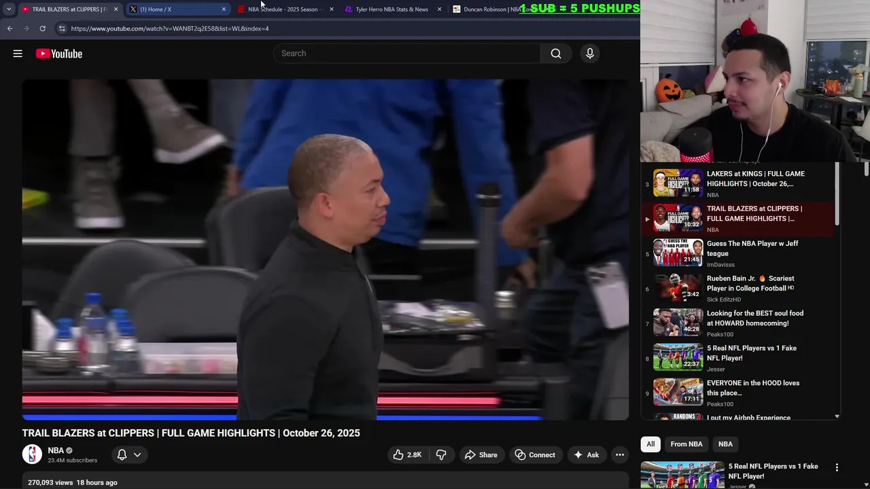The height and width of the screenshot is (489, 870).
Task: Open the NBA channel avatar
Action: [x=32, y=454]
